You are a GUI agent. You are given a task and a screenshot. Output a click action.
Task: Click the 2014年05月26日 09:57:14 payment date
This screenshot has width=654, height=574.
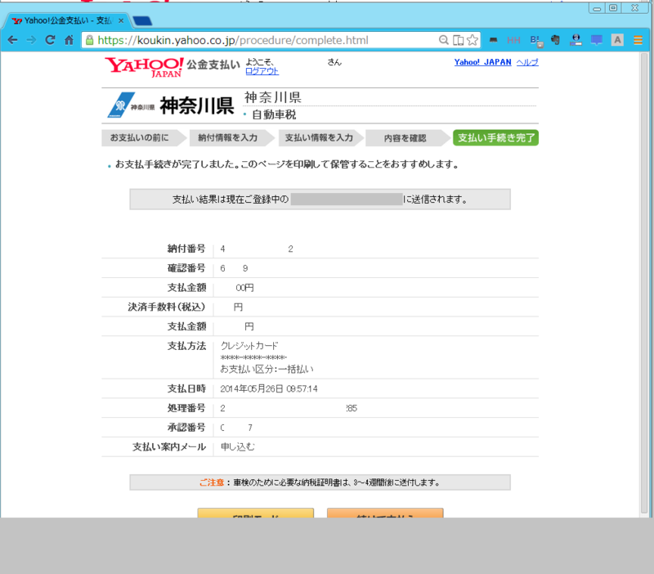(269, 388)
